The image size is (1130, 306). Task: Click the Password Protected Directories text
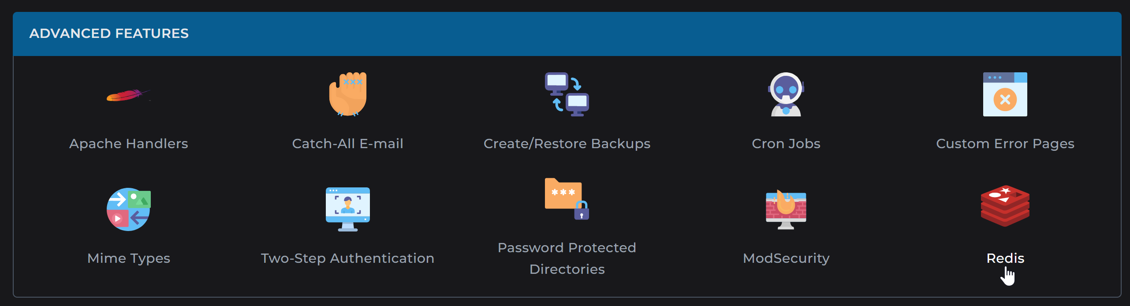[567, 258]
